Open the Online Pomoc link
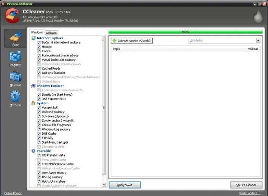The height and width of the screenshot is (196, 268). [x=13, y=193]
